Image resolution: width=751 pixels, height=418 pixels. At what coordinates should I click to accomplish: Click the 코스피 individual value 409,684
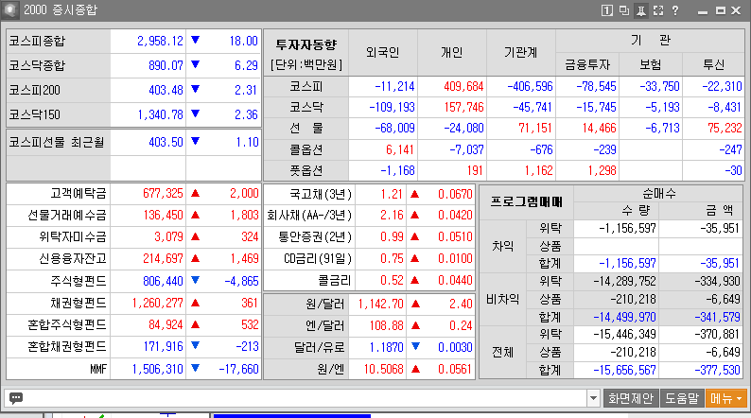pyautogui.click(x=463, y=87)
